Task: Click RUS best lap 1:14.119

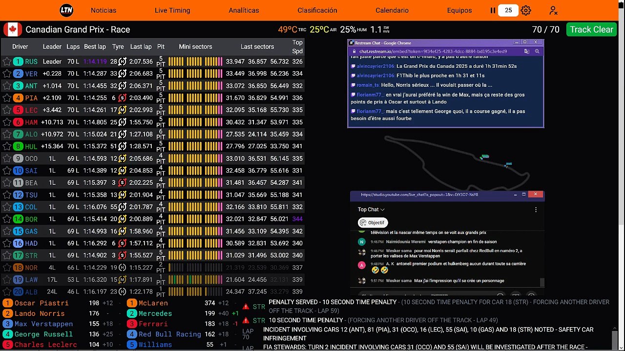Action: tap(95, 61)
